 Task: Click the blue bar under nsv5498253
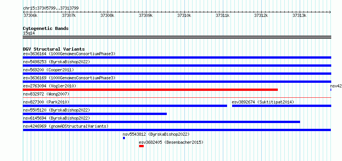click(177, 66)
